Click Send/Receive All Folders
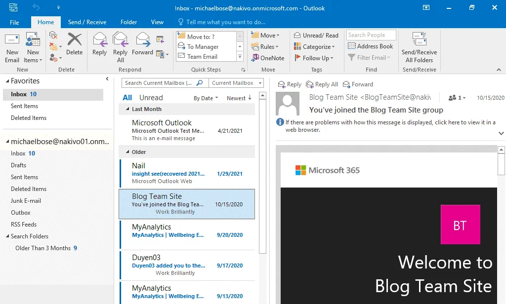The height and width of the screenshot is (304, 506). 419,48
